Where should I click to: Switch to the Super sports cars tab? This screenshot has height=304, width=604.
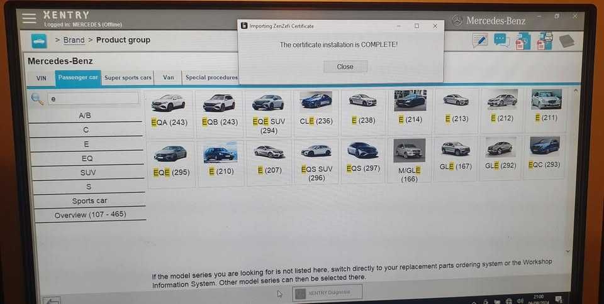(128, 78)
